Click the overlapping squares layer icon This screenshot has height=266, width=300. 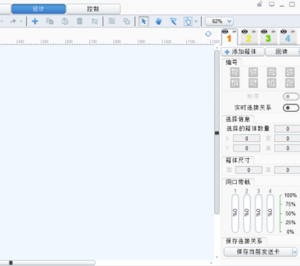126,21
